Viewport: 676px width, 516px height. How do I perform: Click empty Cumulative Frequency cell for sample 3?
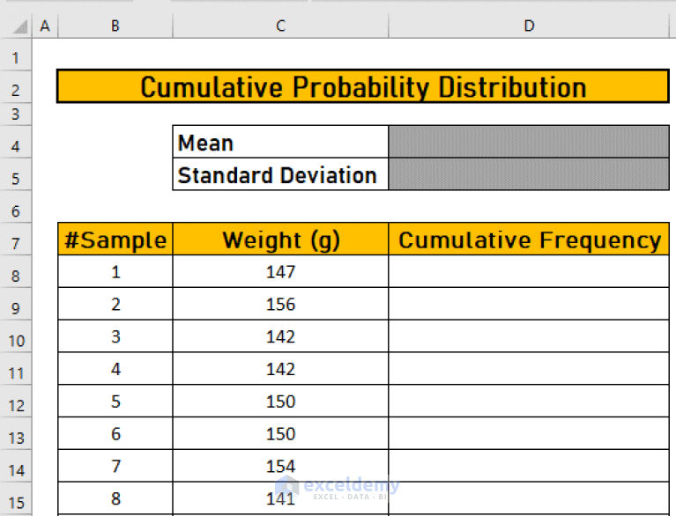coord(529,336)
